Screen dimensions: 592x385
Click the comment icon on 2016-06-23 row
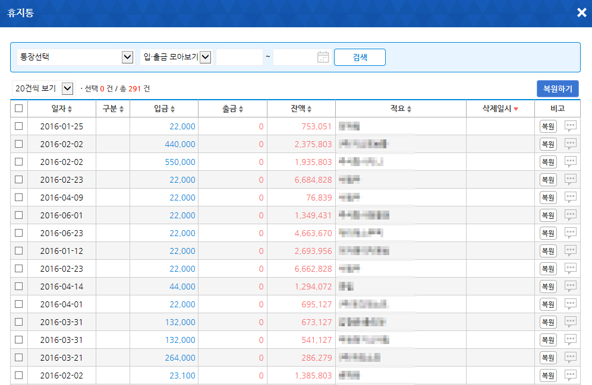(570, 233)
